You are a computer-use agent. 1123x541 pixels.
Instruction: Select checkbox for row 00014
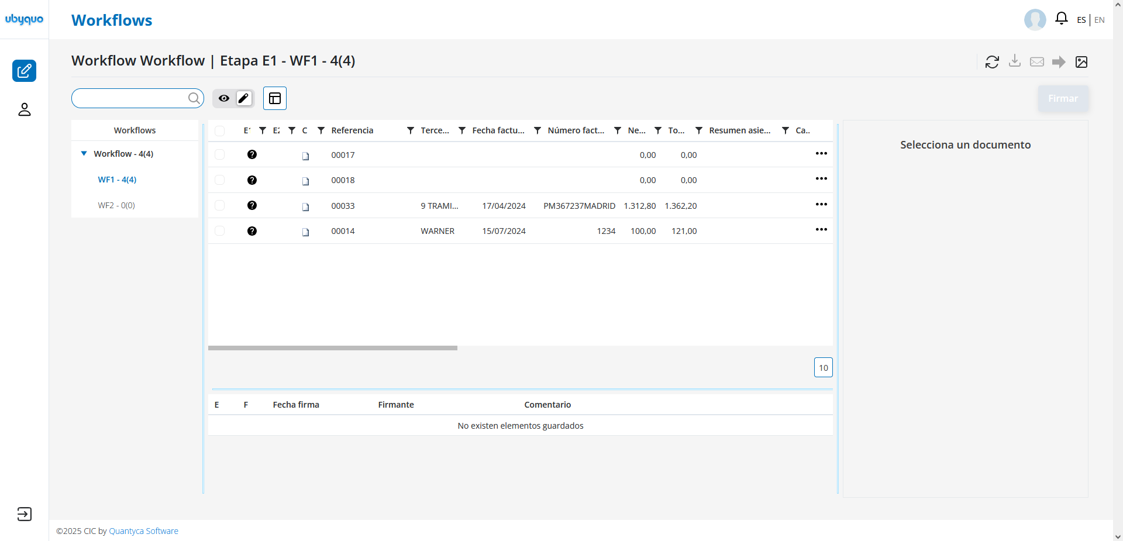tap(220, 231)
